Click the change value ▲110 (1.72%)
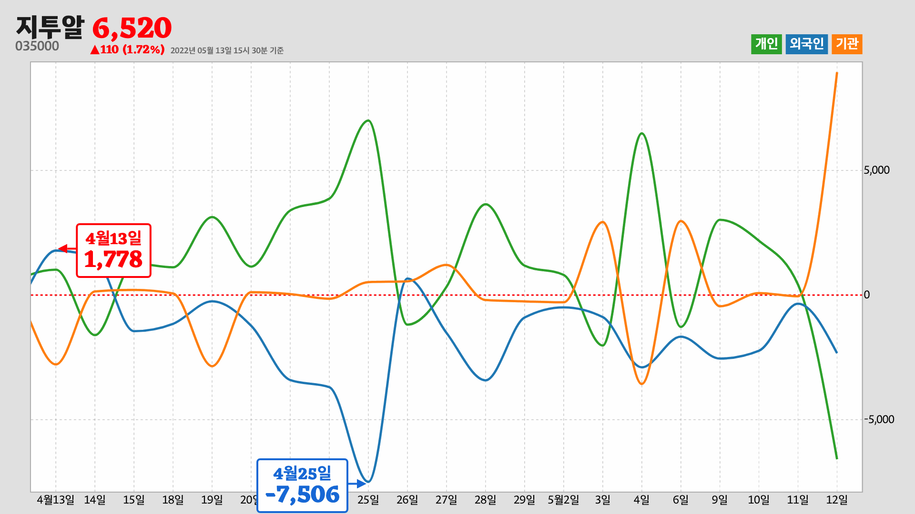Image resolution: width=915 pixels, height=514 pixels. point(127,49)
